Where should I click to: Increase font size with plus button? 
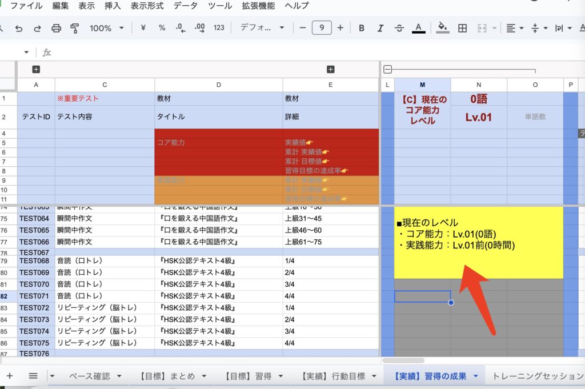pyautogui.click(x=340, y=28)
